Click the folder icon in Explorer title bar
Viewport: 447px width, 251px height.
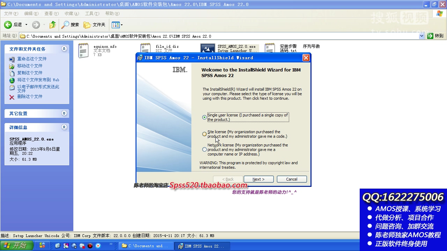tap(3, 4)
